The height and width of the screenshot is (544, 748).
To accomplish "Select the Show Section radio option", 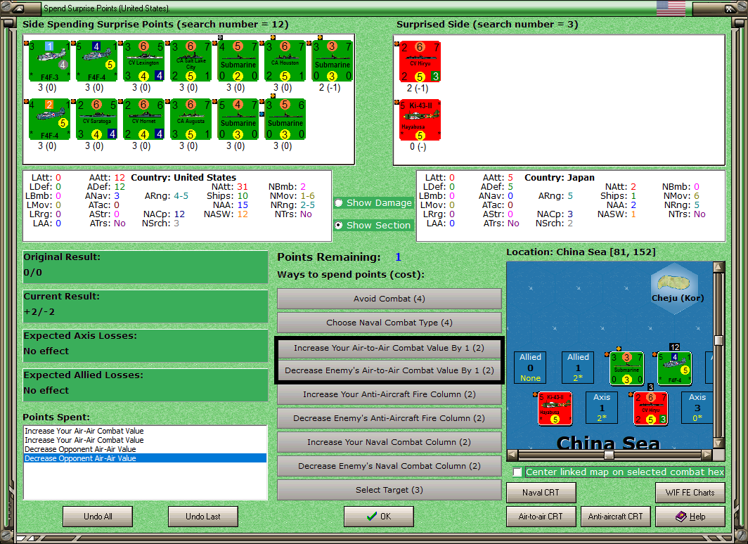I will 373,225.
